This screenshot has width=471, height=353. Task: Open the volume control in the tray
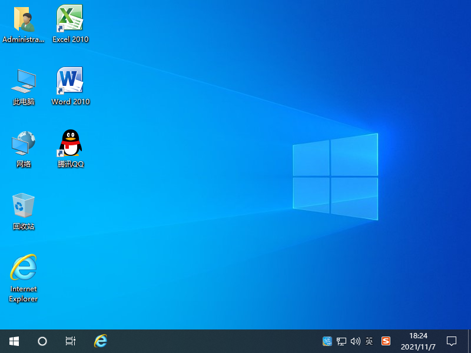pos(356,341)
